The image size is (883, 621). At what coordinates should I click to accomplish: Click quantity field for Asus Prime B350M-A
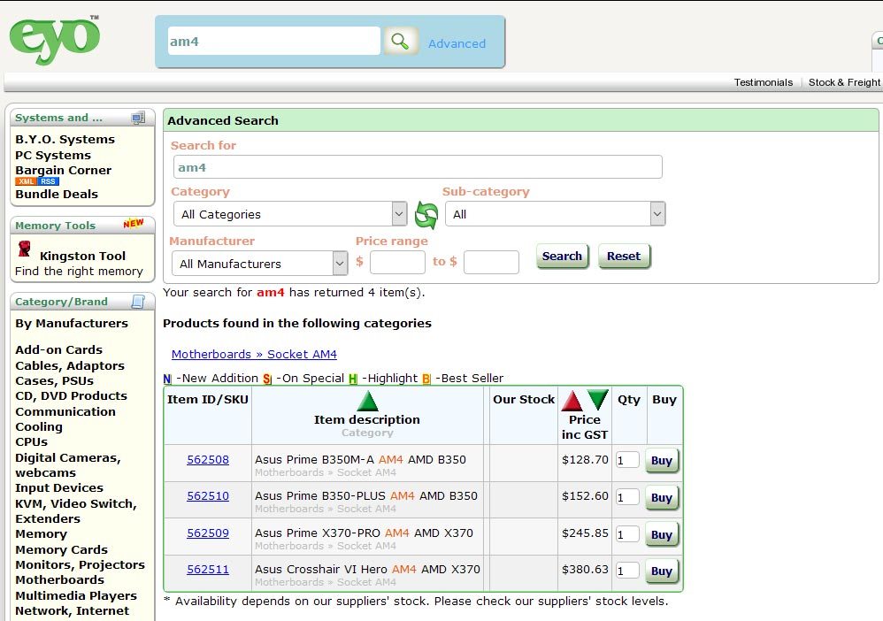(x=627, y=460)
